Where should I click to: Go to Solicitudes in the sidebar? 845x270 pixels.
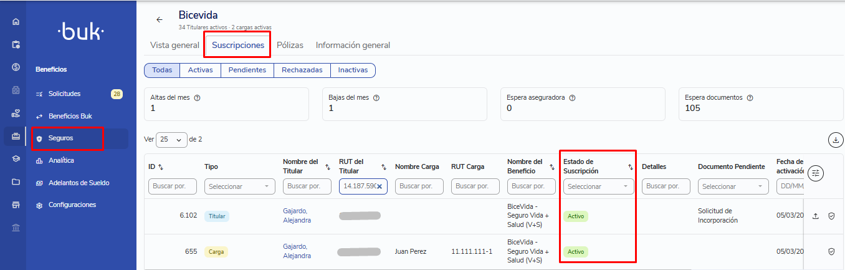tap(65, 94)
